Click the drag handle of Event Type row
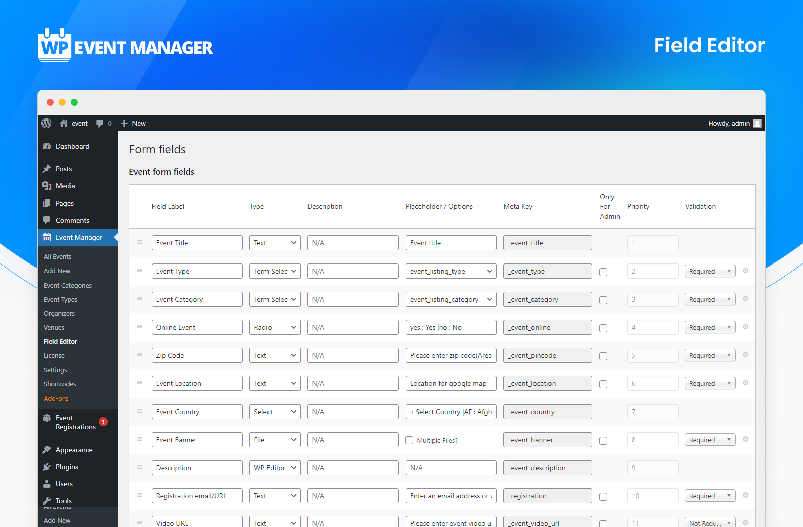803x527 pixels. click(140, 271)
